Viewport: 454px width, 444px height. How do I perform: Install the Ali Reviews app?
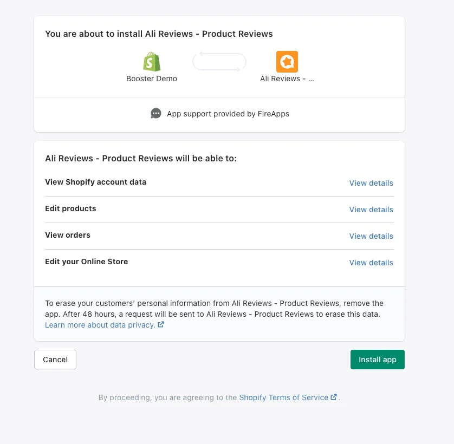377,360
